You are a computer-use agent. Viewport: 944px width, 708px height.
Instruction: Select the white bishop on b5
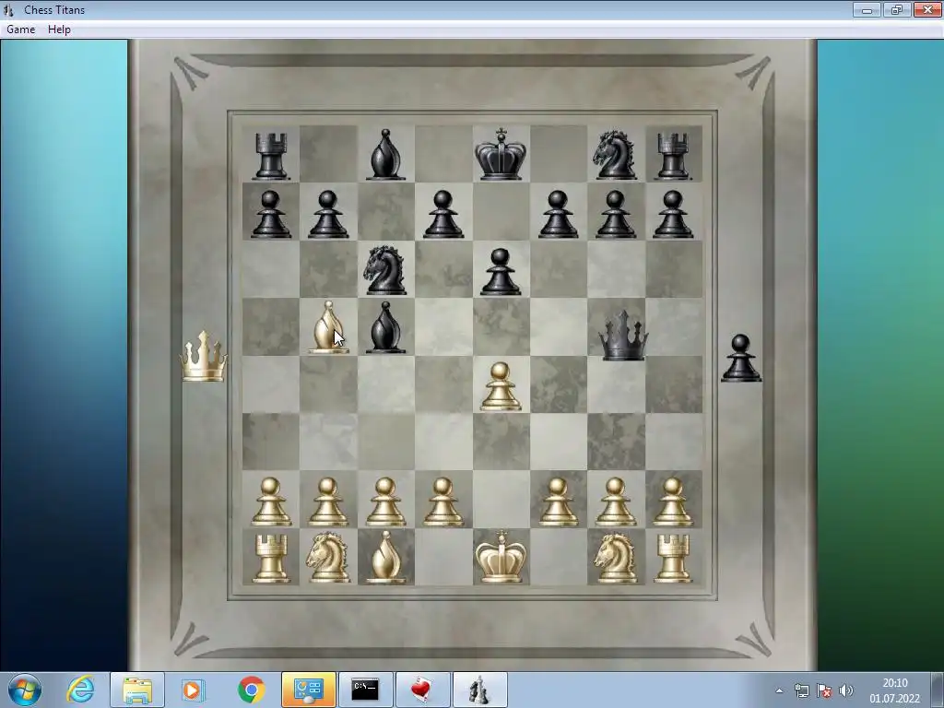tap(328, 327)
